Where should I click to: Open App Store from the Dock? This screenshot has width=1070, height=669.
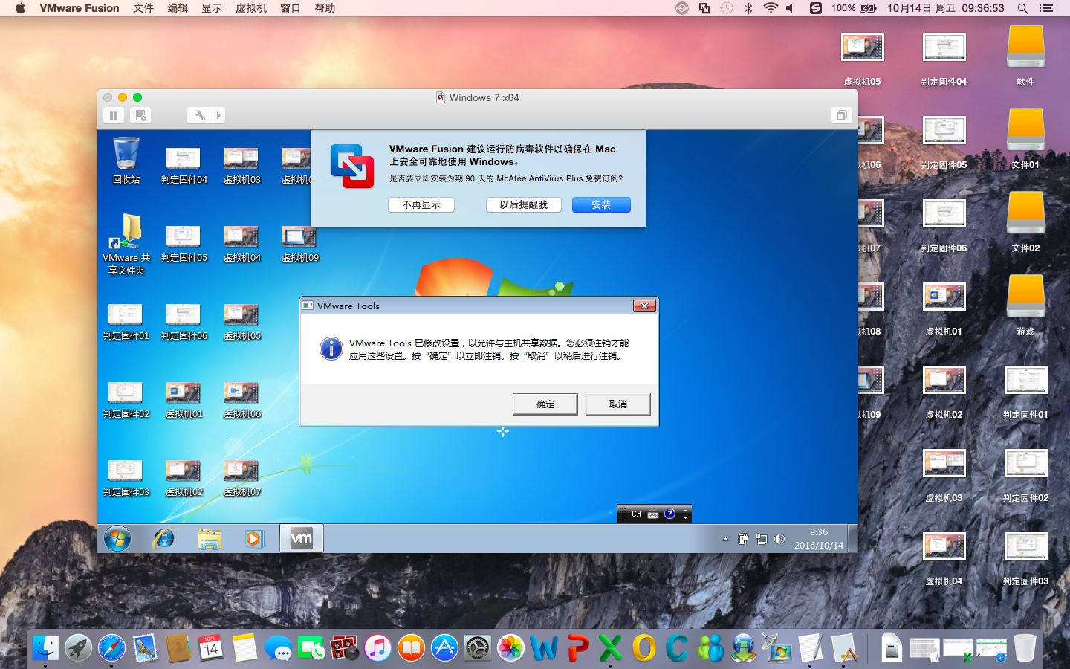(x=444, y=648)
